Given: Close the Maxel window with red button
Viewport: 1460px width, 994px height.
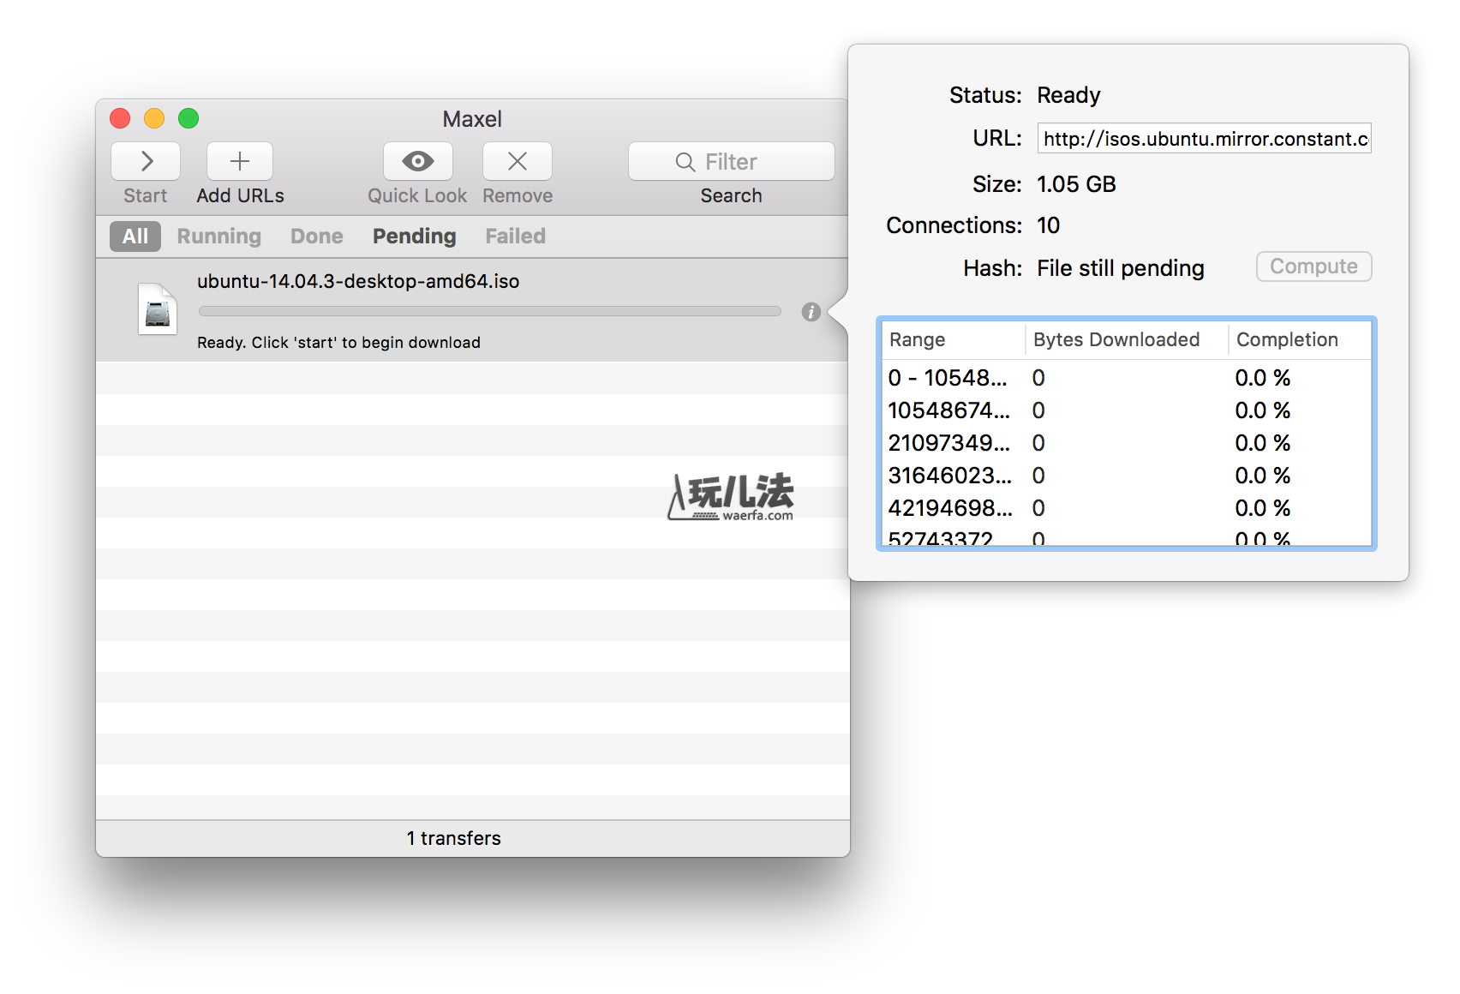Looking at the screenshot, I should 120,118.
